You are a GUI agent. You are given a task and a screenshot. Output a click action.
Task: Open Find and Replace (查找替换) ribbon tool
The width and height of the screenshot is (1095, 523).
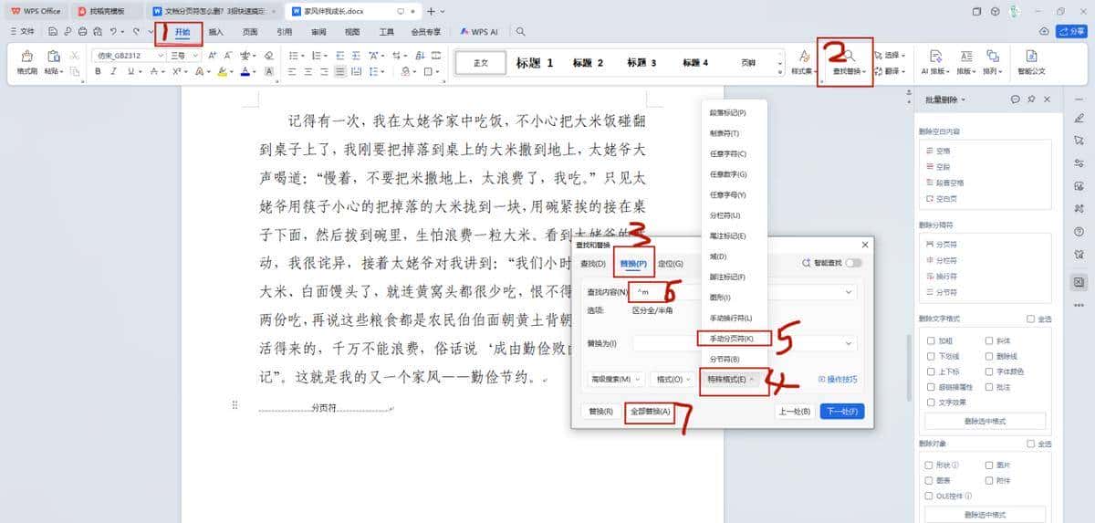coord(849,62)
